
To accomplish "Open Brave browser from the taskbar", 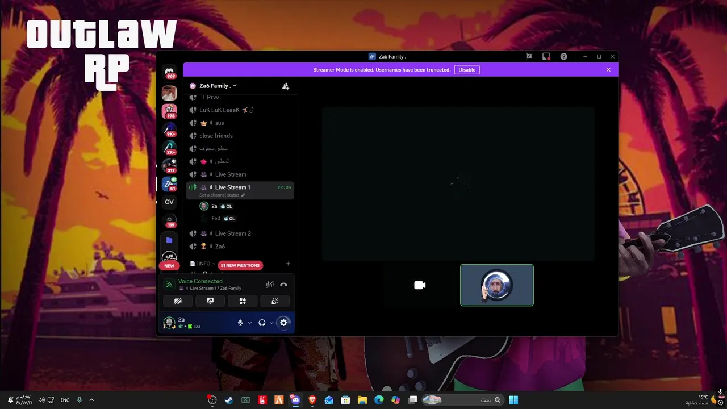I will pos(312,400).
